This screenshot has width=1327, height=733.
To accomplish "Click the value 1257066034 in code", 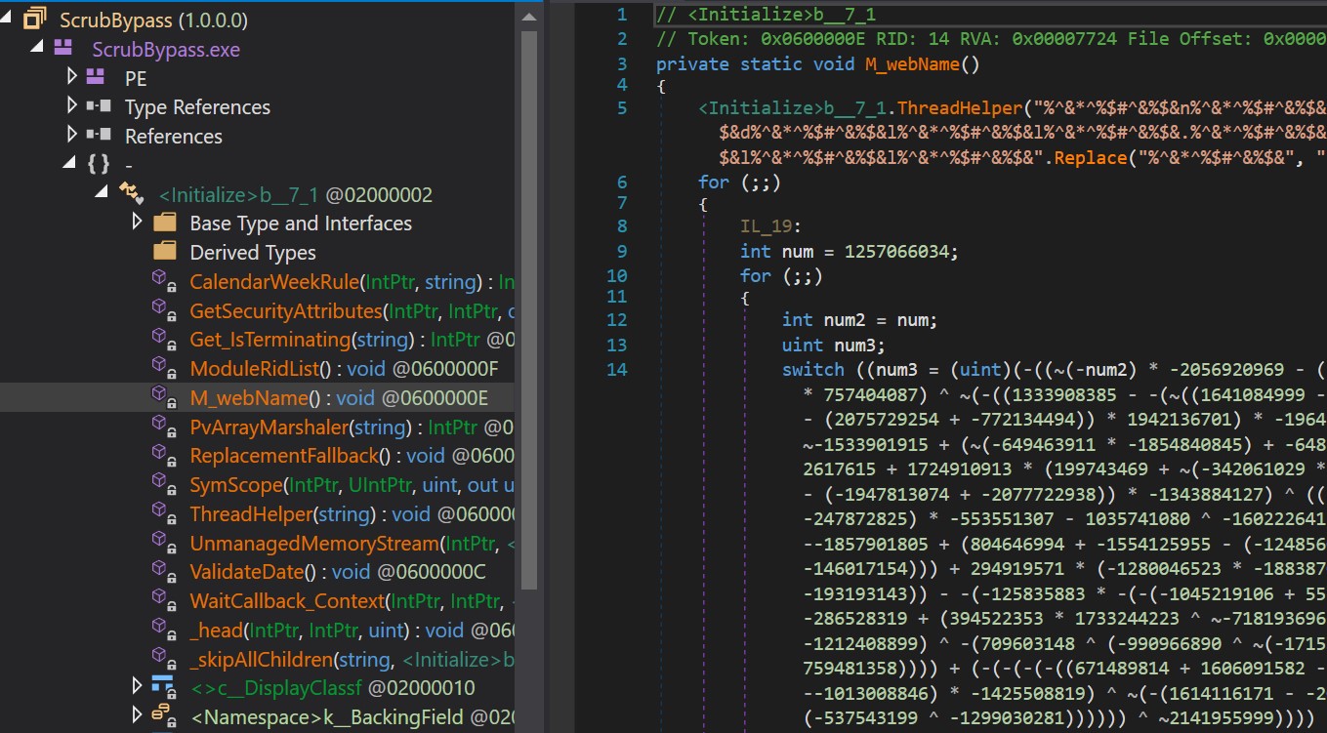I will tap(897, 251).
